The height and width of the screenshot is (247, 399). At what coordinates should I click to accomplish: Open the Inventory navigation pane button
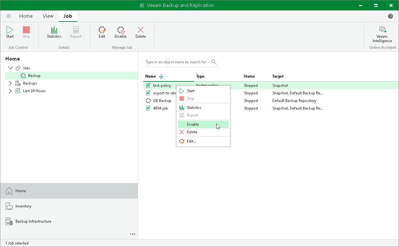(x=69, y=206)
